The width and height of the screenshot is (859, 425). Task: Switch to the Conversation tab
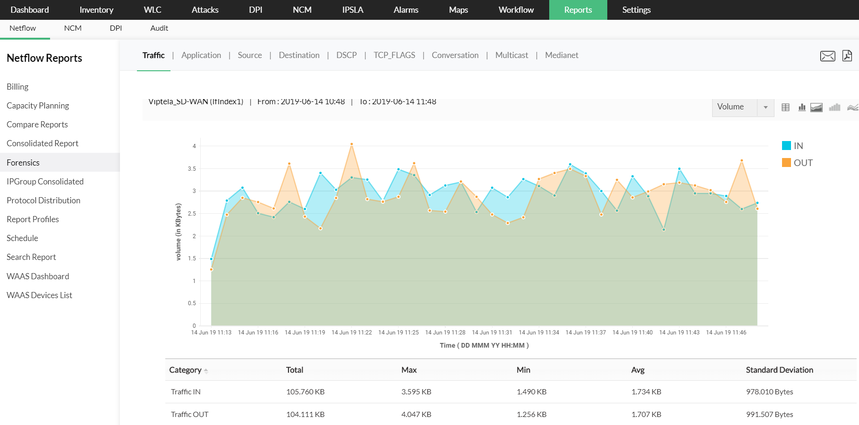tap(455, 55)
